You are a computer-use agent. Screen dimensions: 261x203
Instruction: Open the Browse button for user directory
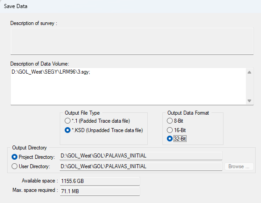point(239,166)
